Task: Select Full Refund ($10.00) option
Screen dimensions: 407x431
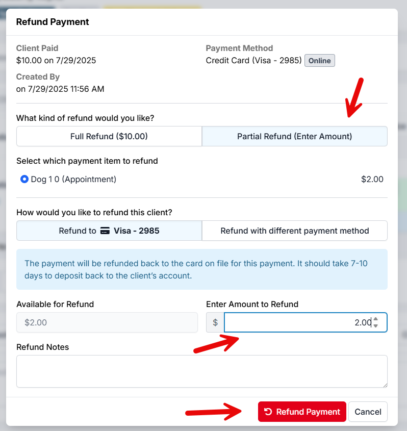Action: coord(109,137)
